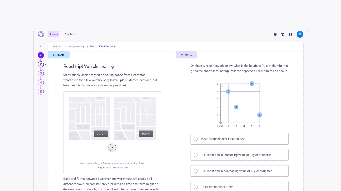
Task: Open the trophy achievements icon
Action: click(x=283, y=34)
